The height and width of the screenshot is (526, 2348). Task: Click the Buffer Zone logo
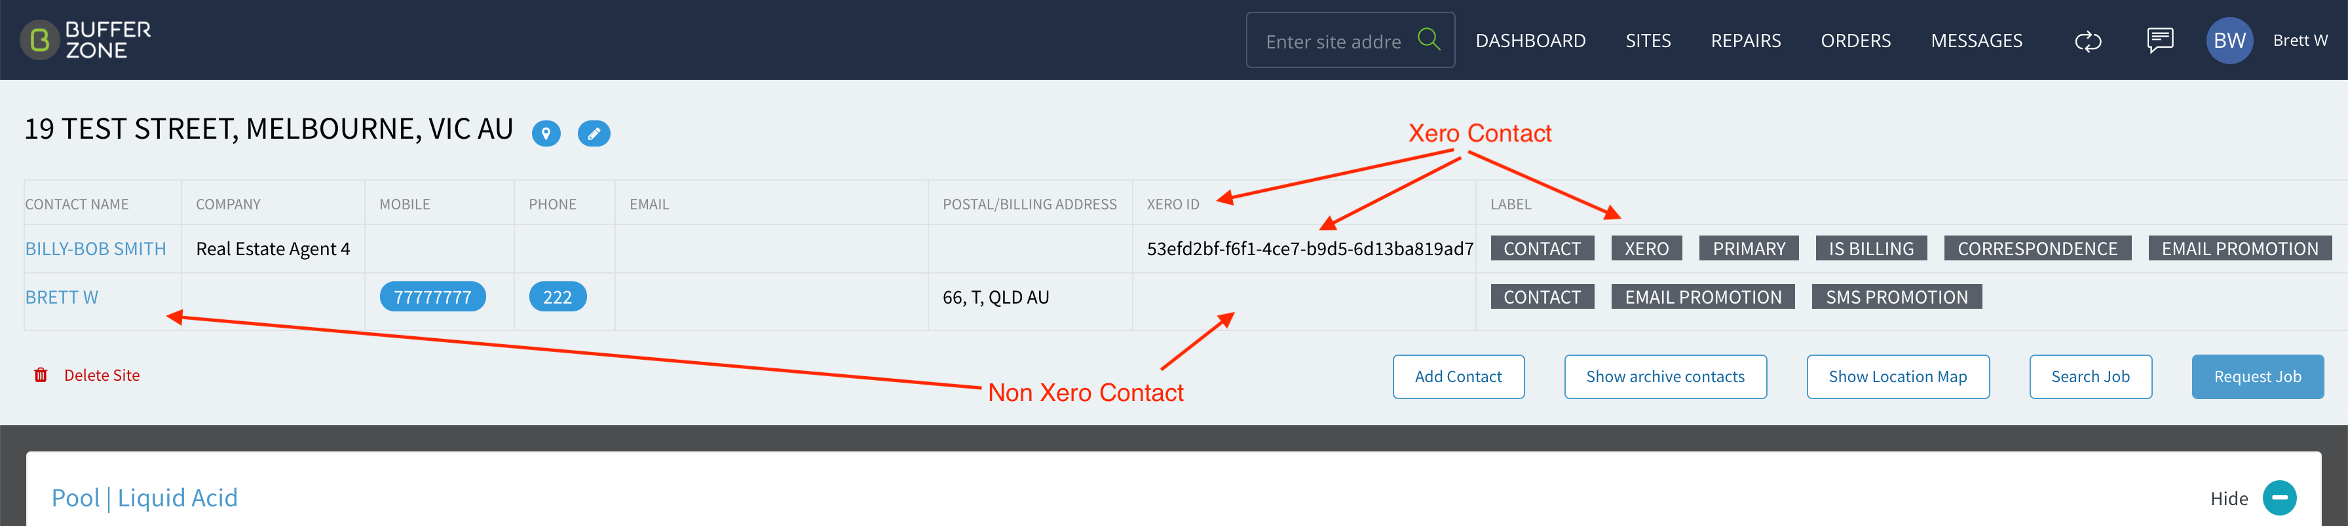click(x=86, y=40)
